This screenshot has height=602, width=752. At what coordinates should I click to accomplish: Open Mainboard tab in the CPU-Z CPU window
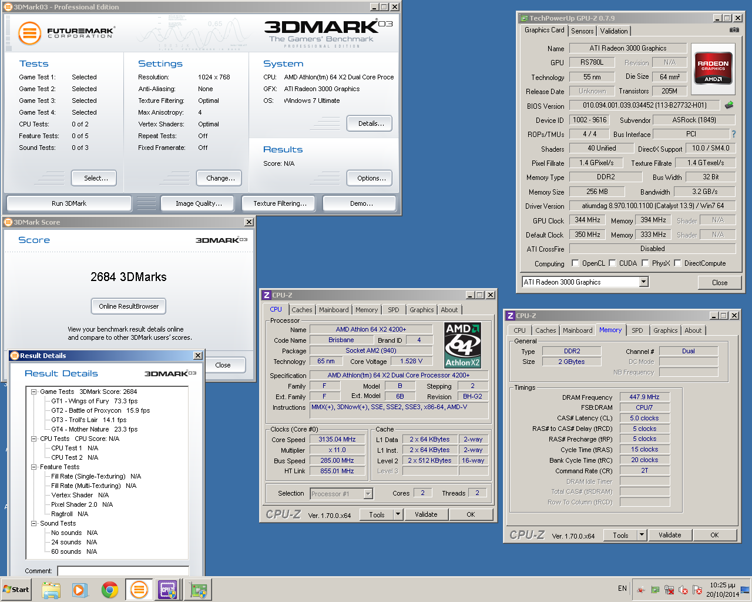pos(334,310)
